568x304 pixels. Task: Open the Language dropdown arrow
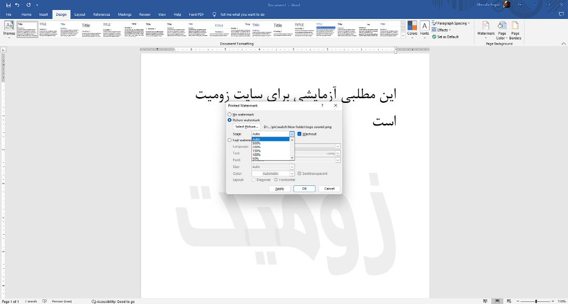pos(338,147)
